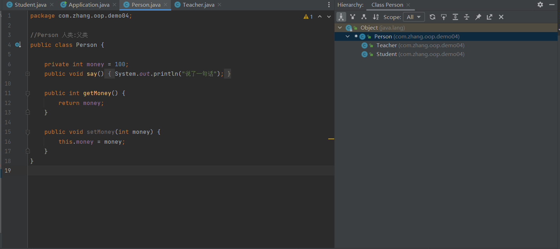Screen dimensions: 560x249
Task: Collapse getMoney() method fold on line 11
Action: pyautogui.click(x=27, y=93)
